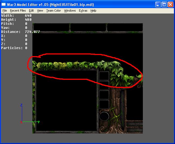Click the green Y axis label

tap(39, 122)
